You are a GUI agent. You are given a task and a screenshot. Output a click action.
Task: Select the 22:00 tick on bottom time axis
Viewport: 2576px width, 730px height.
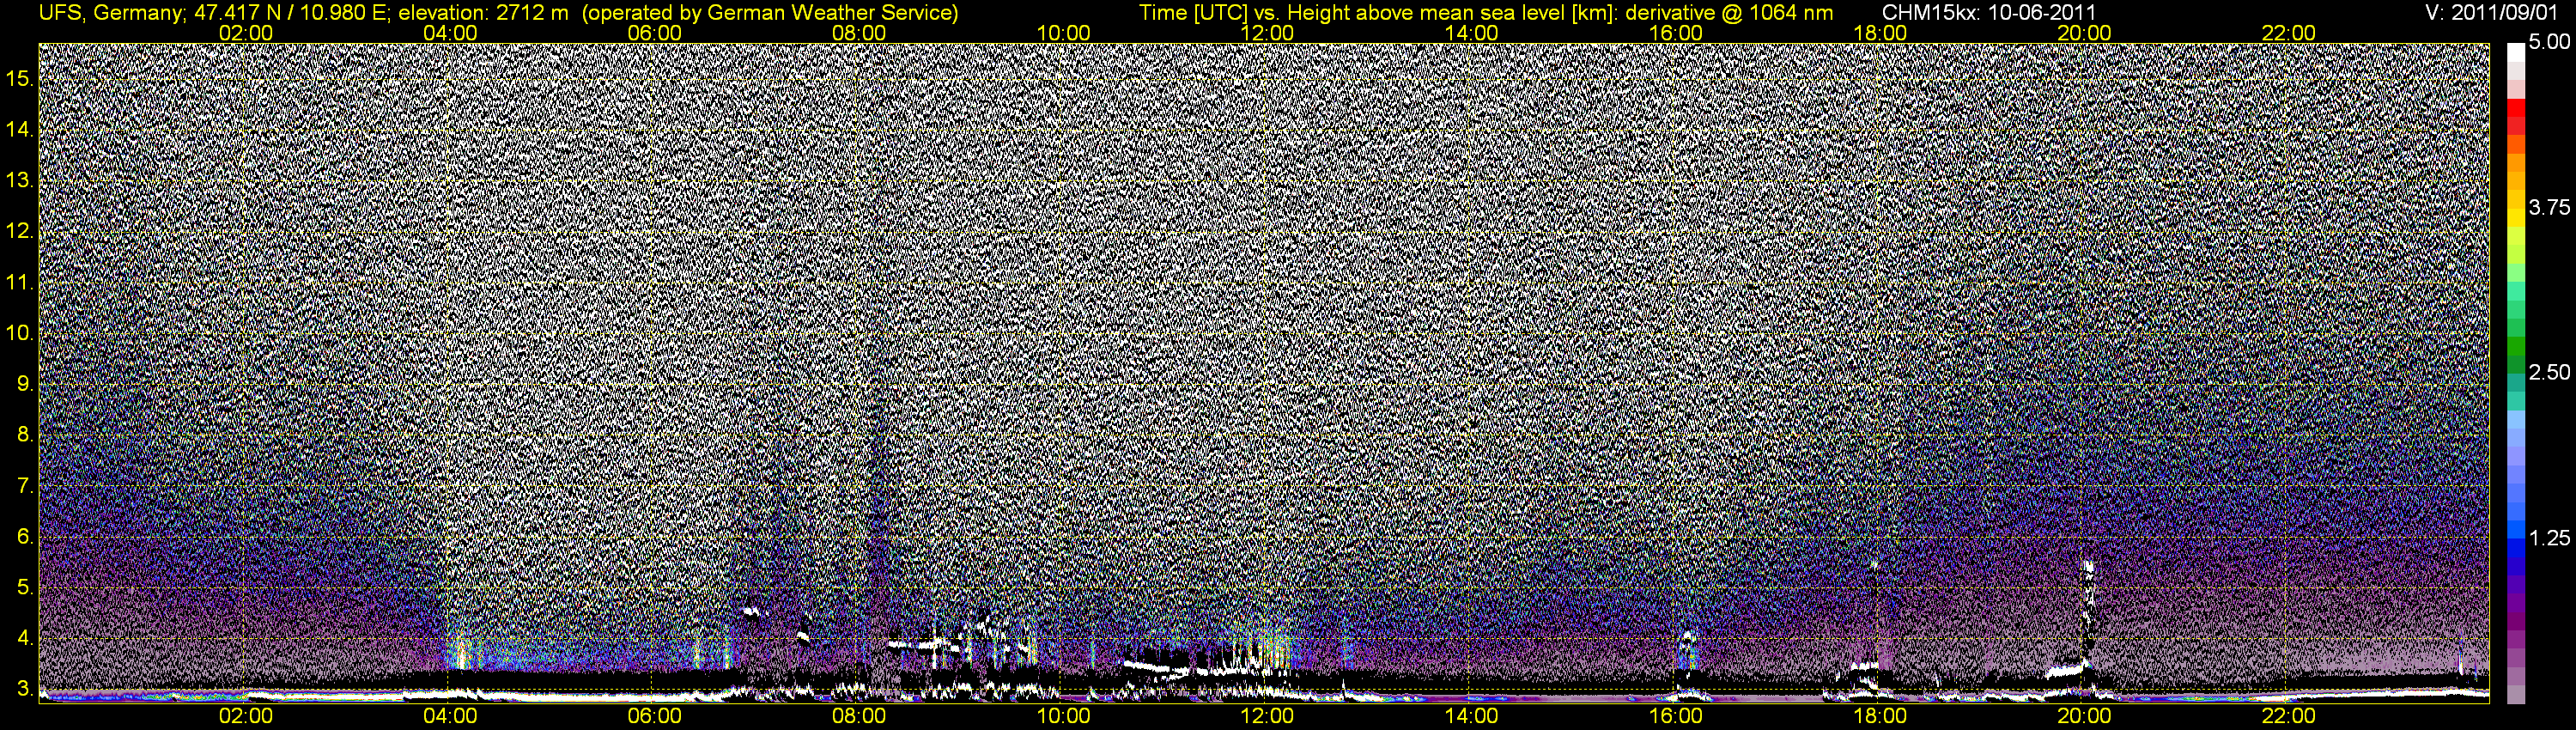tap(2289, 716)
